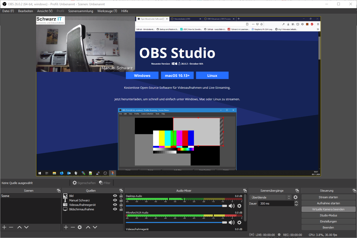Open the Werkzeuge menu
Image resolution: width=357 pixels, height=238 pixels.
[107, 11]
